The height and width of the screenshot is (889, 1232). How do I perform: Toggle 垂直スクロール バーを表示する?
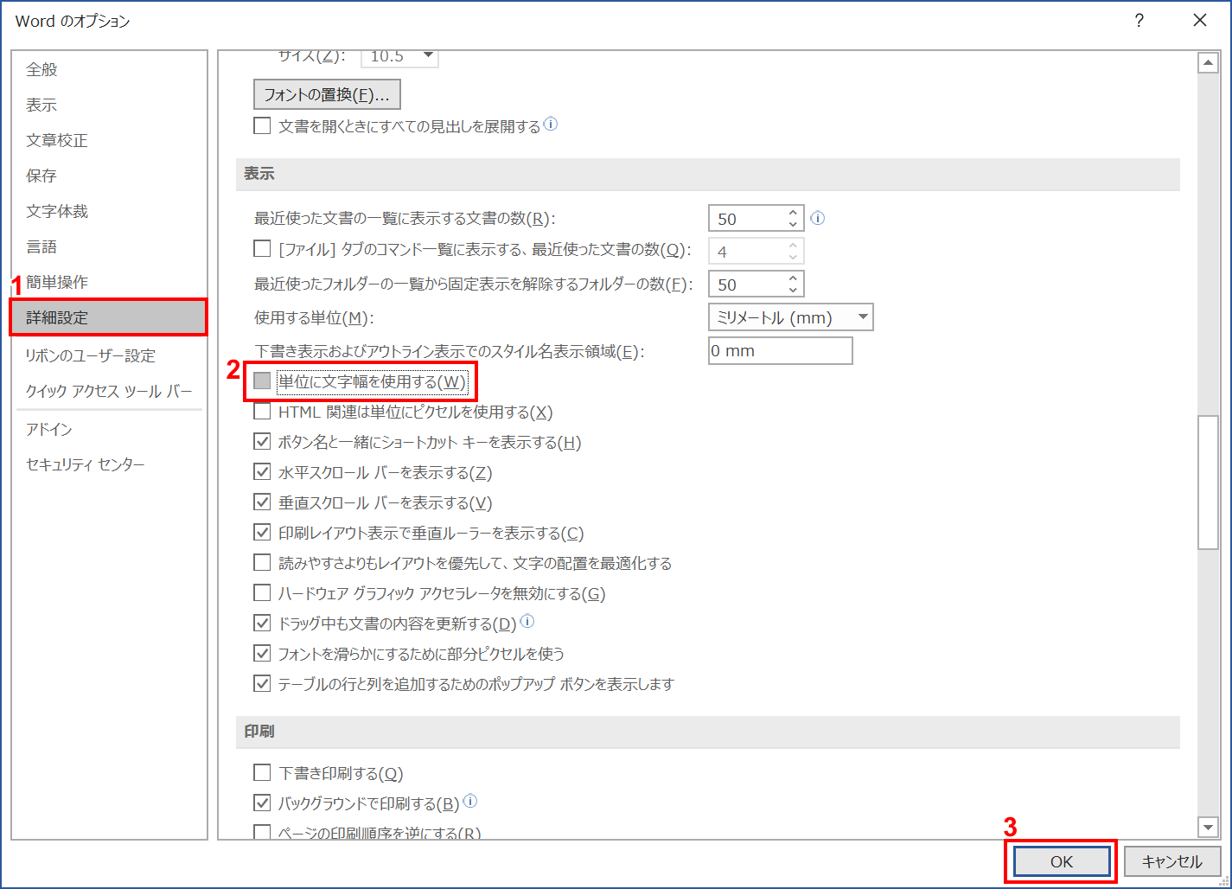click(x=262, y=502)
